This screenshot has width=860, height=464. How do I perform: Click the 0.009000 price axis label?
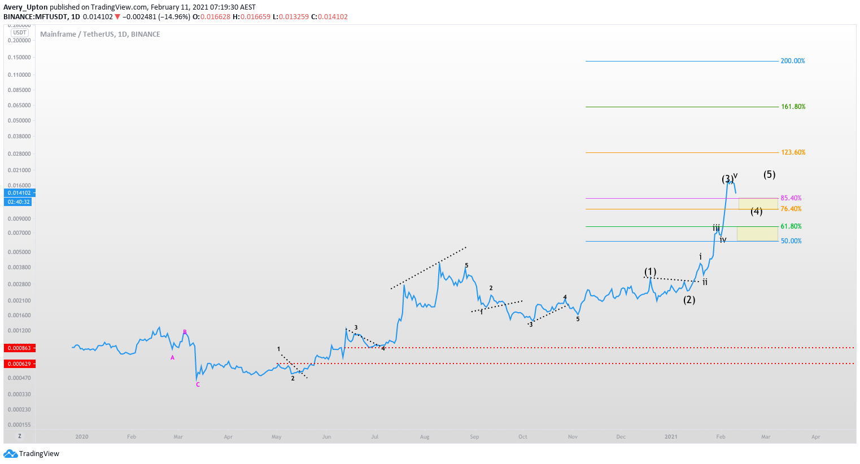pyautogui.click(x=19, y=219)
